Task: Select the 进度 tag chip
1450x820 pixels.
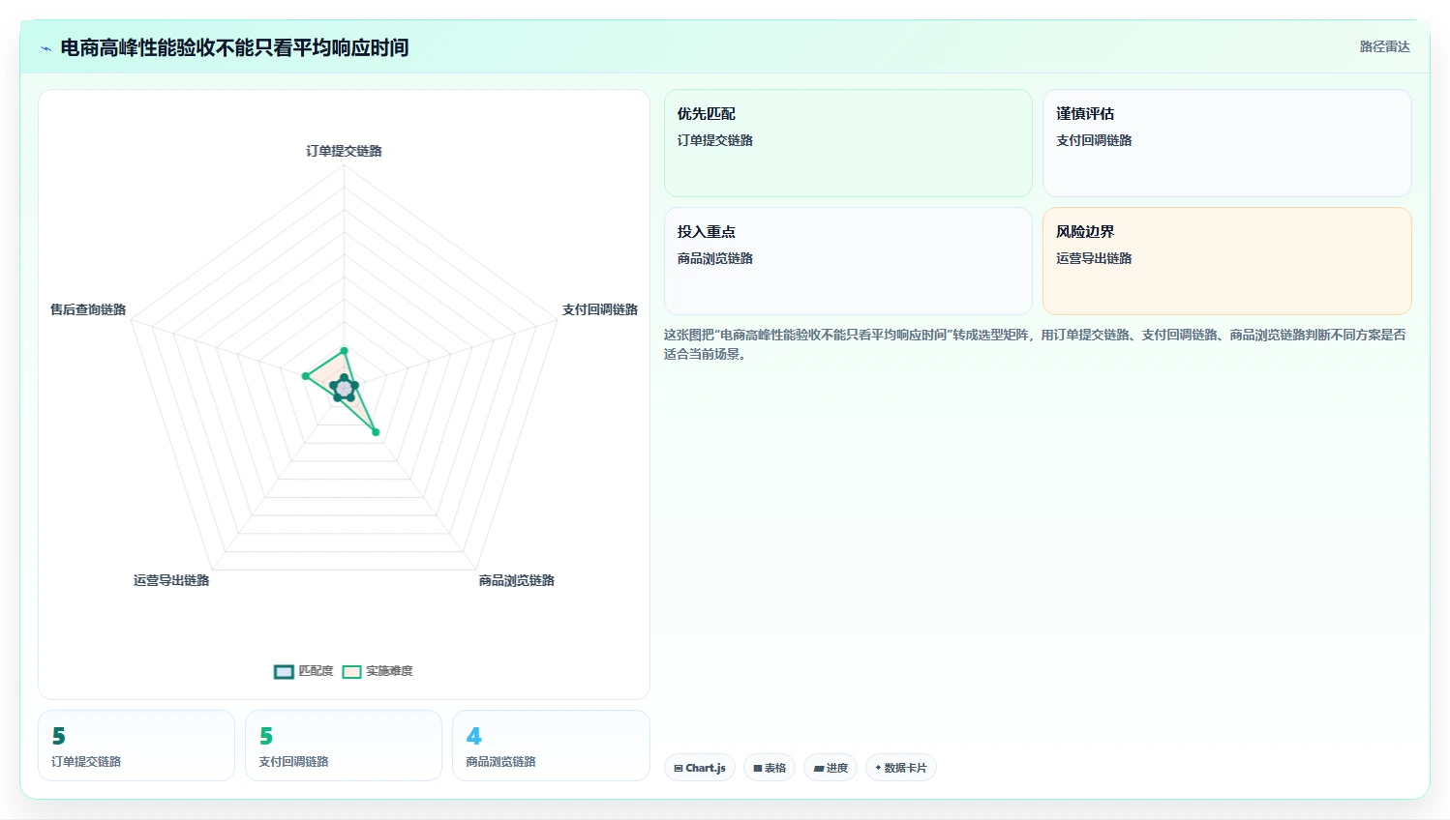Action: pyautogui.click(x=831, y=768)
